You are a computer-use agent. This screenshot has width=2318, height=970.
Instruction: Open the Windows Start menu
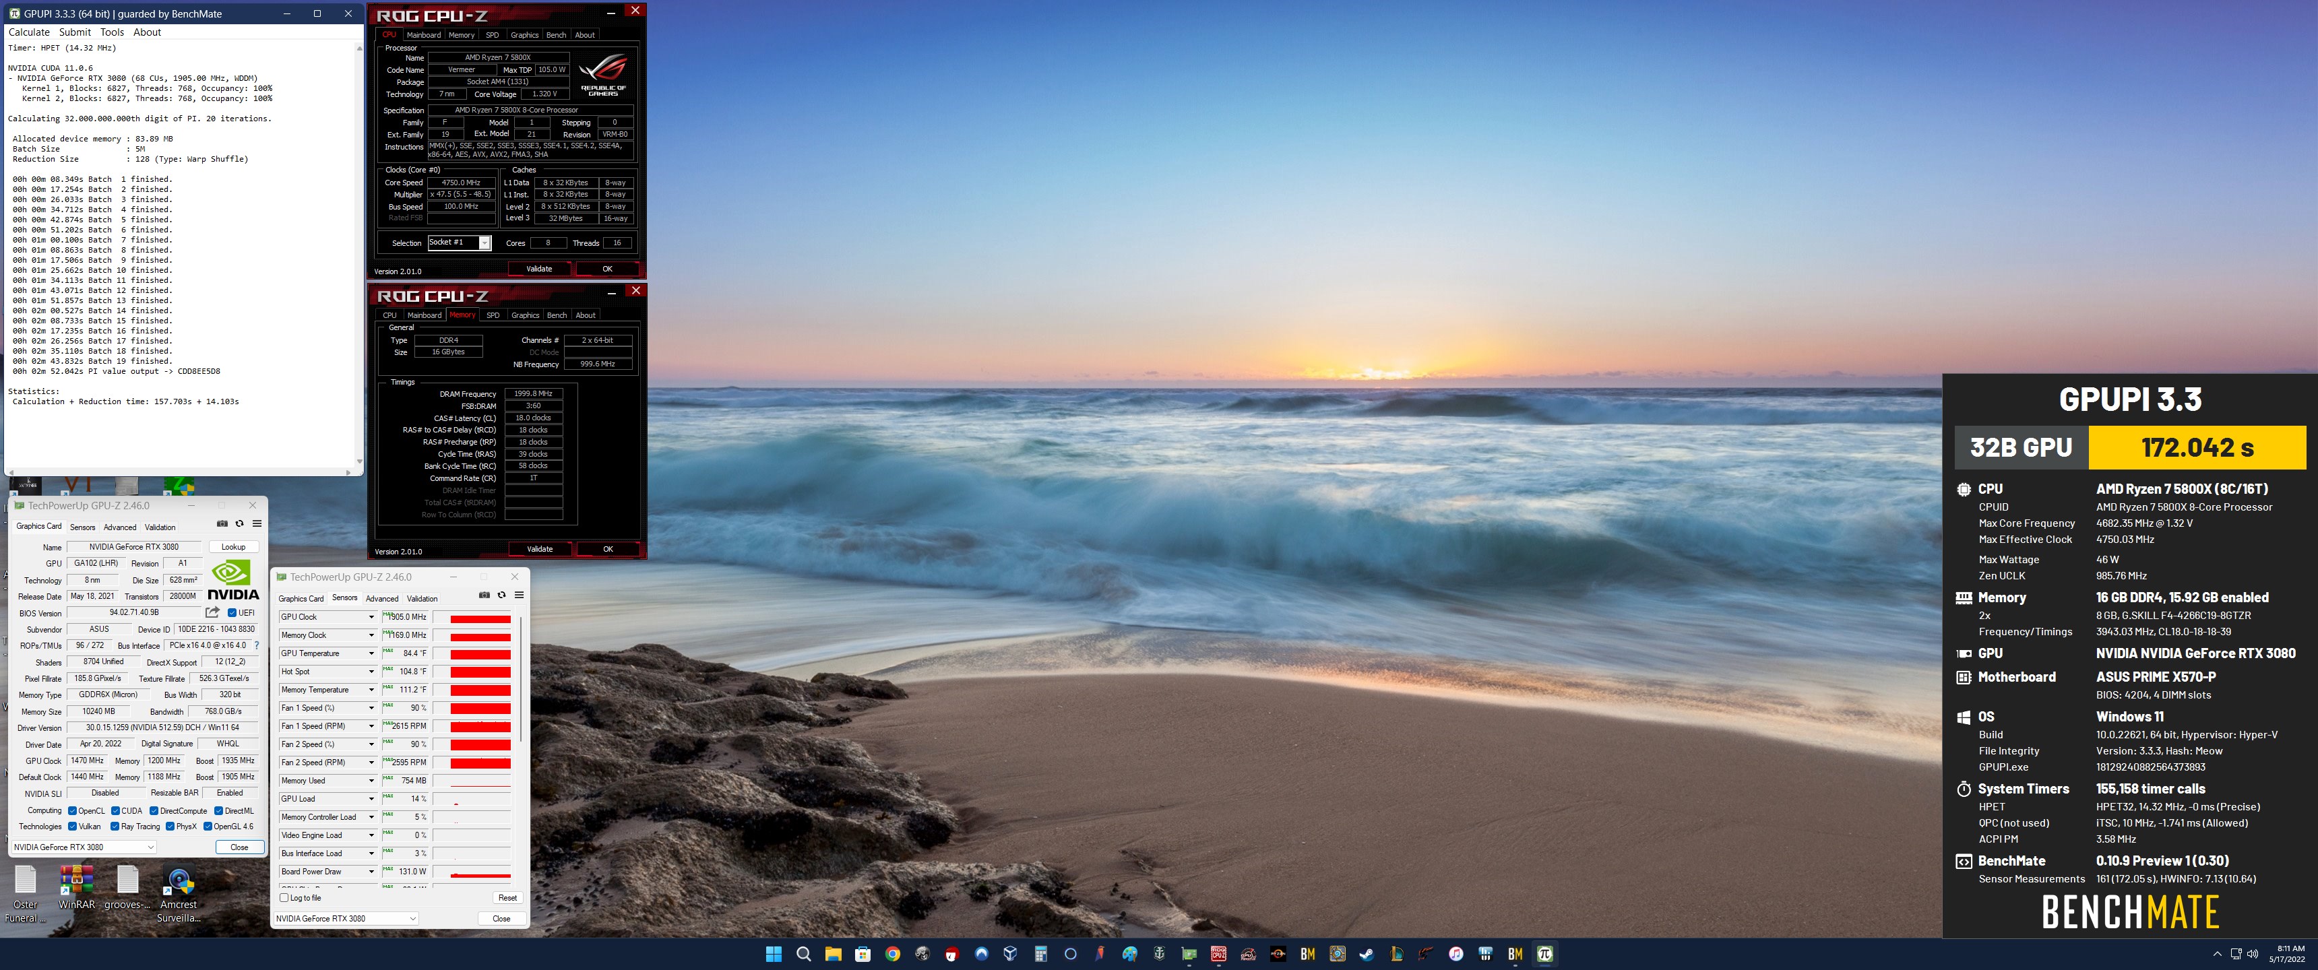coord(774,954)
